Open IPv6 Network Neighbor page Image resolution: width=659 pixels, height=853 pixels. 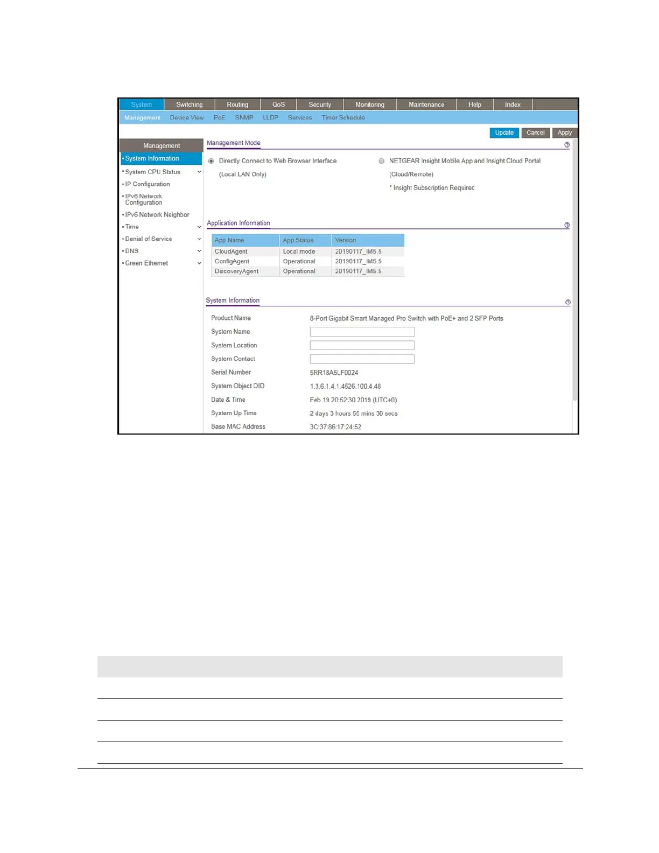(x=157, y=215)
